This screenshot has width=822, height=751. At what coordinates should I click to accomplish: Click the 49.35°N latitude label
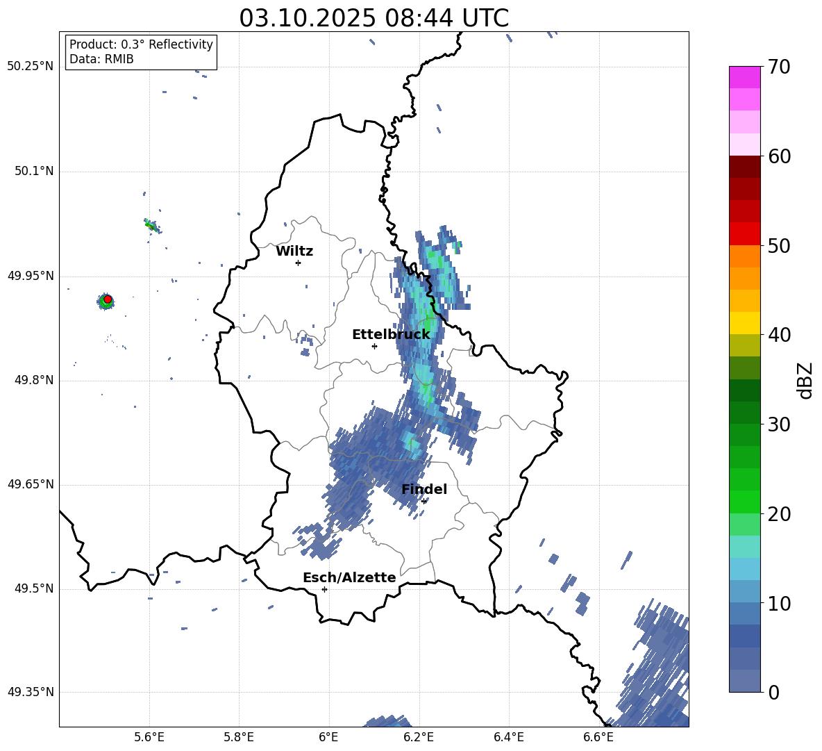[x=31, y=692]
